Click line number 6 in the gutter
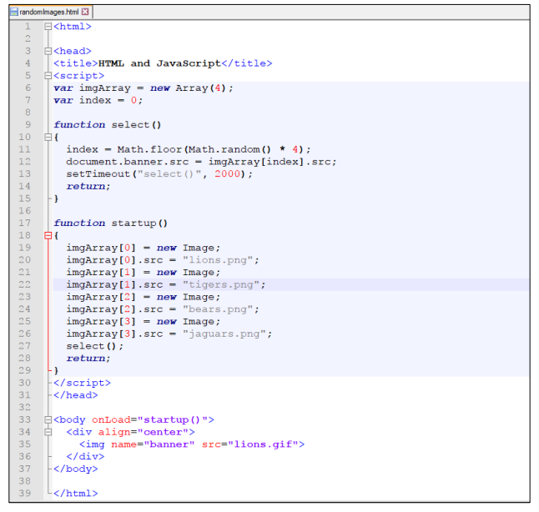Image resolution: width=539 pixels, height=512 pixels. click(28, 88)
